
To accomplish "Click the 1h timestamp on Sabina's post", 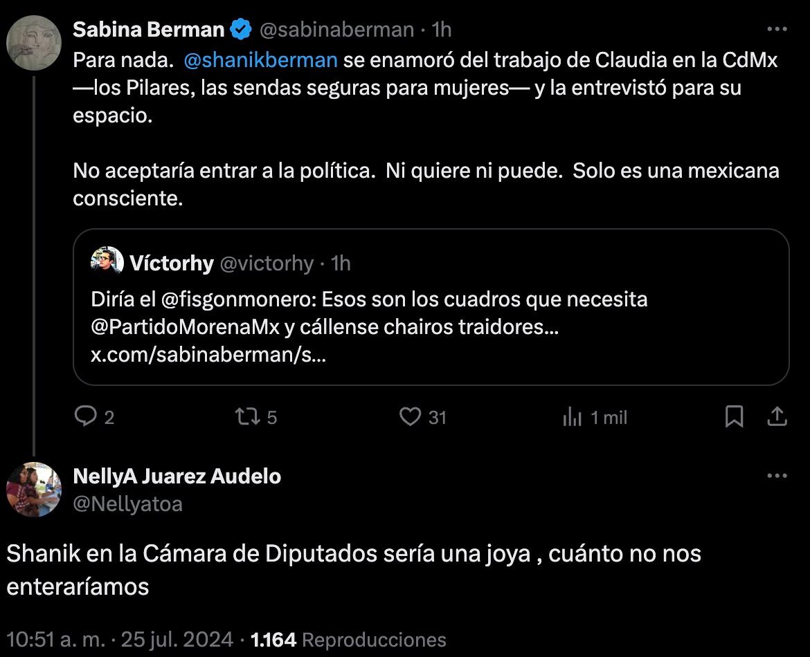I will point(441,30).
